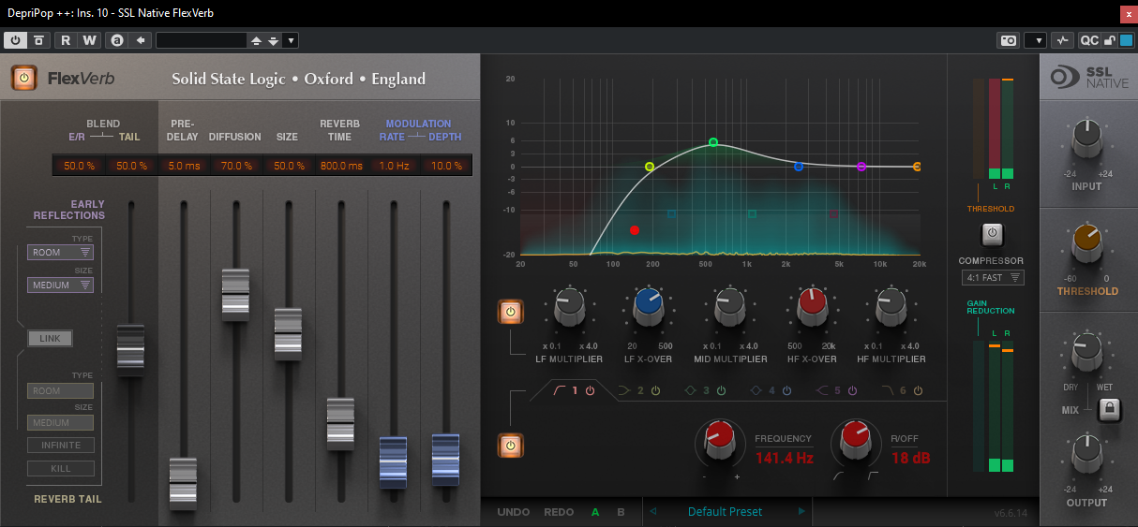1138x527 pixels.
Task: Click the Modulation Depth blue slider handle
Action: 446,460
